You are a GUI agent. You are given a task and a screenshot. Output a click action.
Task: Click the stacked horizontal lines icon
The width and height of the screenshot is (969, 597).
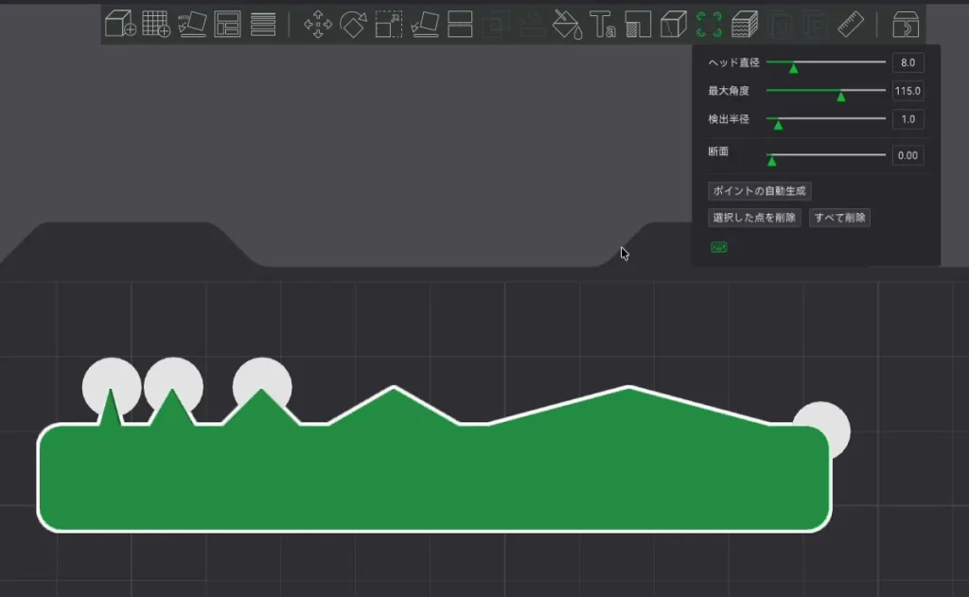point(263,25)
